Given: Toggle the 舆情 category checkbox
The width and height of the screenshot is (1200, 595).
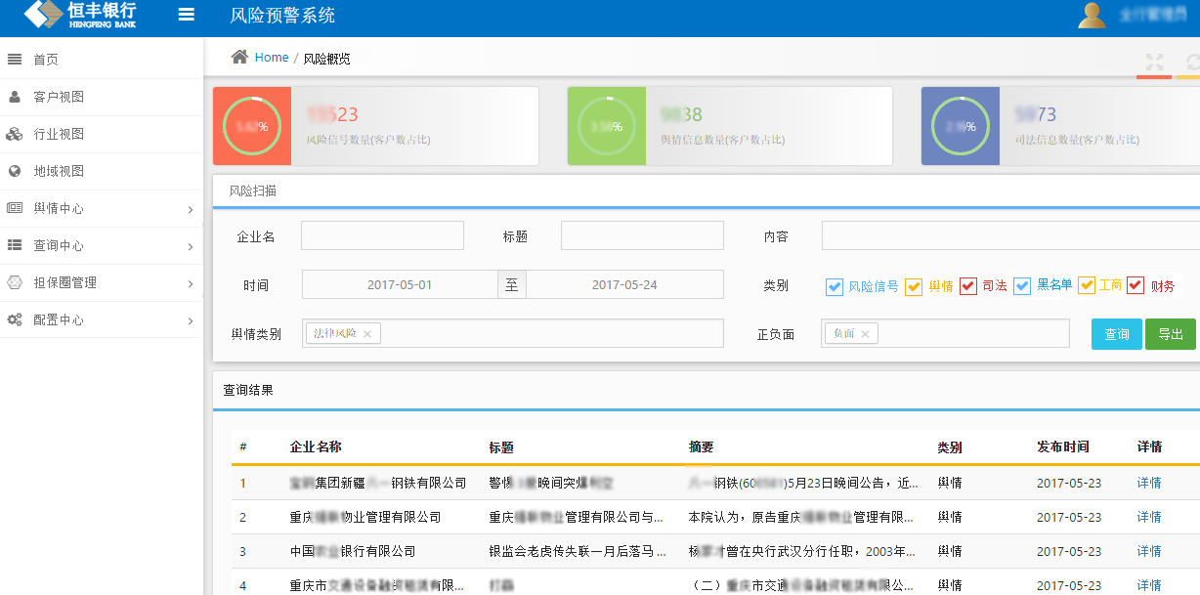Looking at the screenshot, I should [x=914, y=286].
